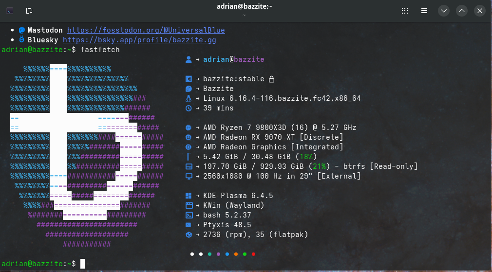This screenshot has height=272, width=492.
Task: Open the Bluesky bsky.app profile link
Action: click(x=139, y=40)
